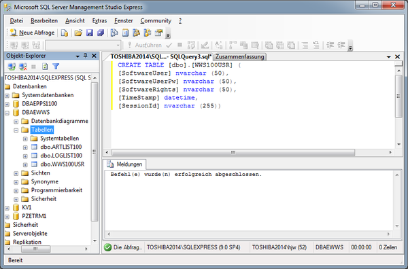This screenshot has height=269, width=408.
Task: Select the dbo.LOGLIST100 table
Action: tap(61, 156)
